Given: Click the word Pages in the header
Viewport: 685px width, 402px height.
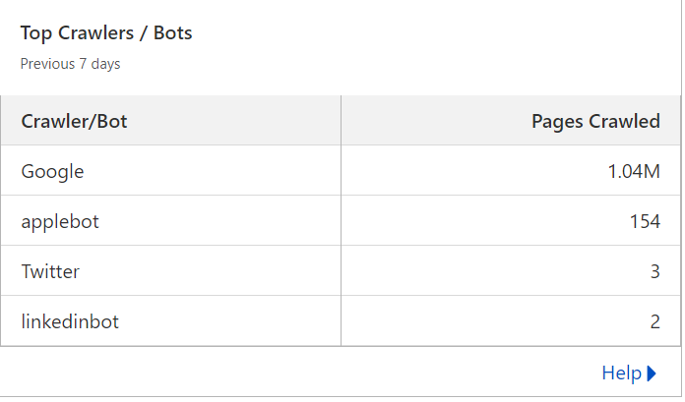Looking at the screenshot, I should [x=557, y=122].
